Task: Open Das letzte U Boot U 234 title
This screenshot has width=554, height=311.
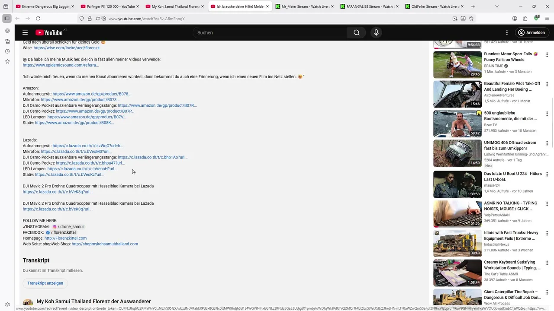Action: tap(513, 176)
